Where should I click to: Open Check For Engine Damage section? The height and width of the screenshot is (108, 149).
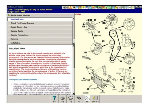click(x=40, y=23)
